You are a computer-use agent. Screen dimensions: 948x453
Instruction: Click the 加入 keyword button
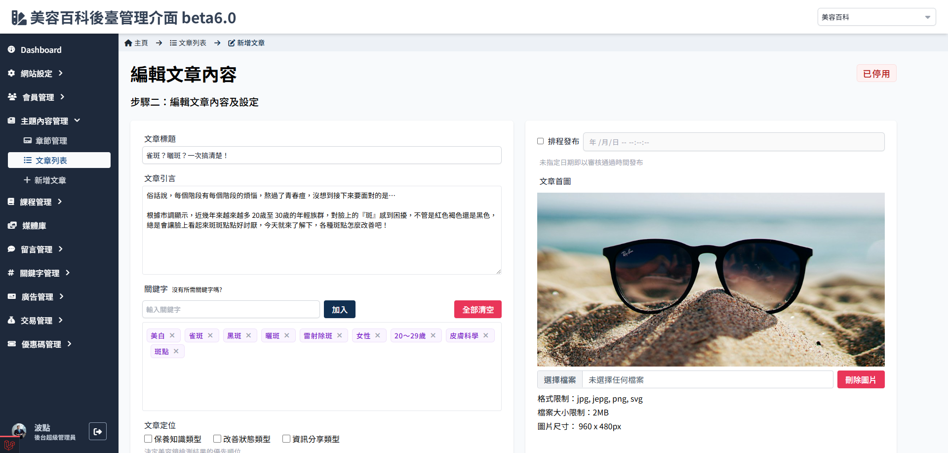click(340, 309)
